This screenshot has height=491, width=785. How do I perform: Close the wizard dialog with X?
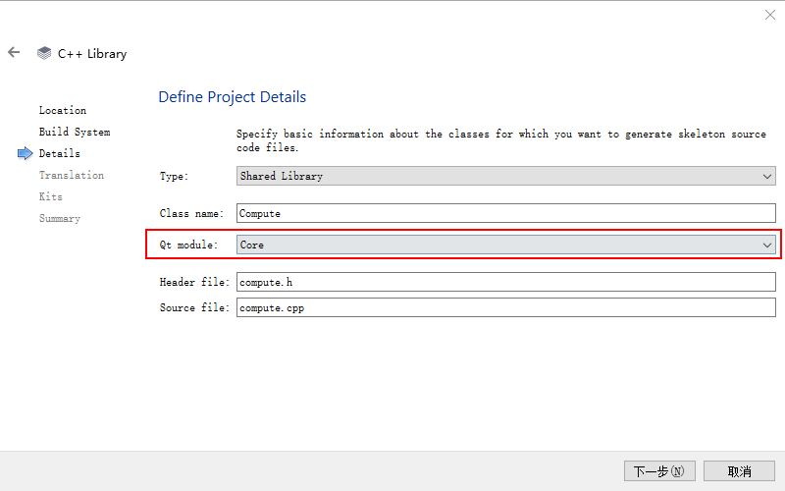click(x=770, y=15)
